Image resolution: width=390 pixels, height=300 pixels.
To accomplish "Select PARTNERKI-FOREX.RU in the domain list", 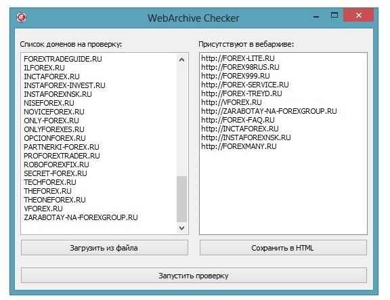I will pyautogui.click(x=62, y=147).
